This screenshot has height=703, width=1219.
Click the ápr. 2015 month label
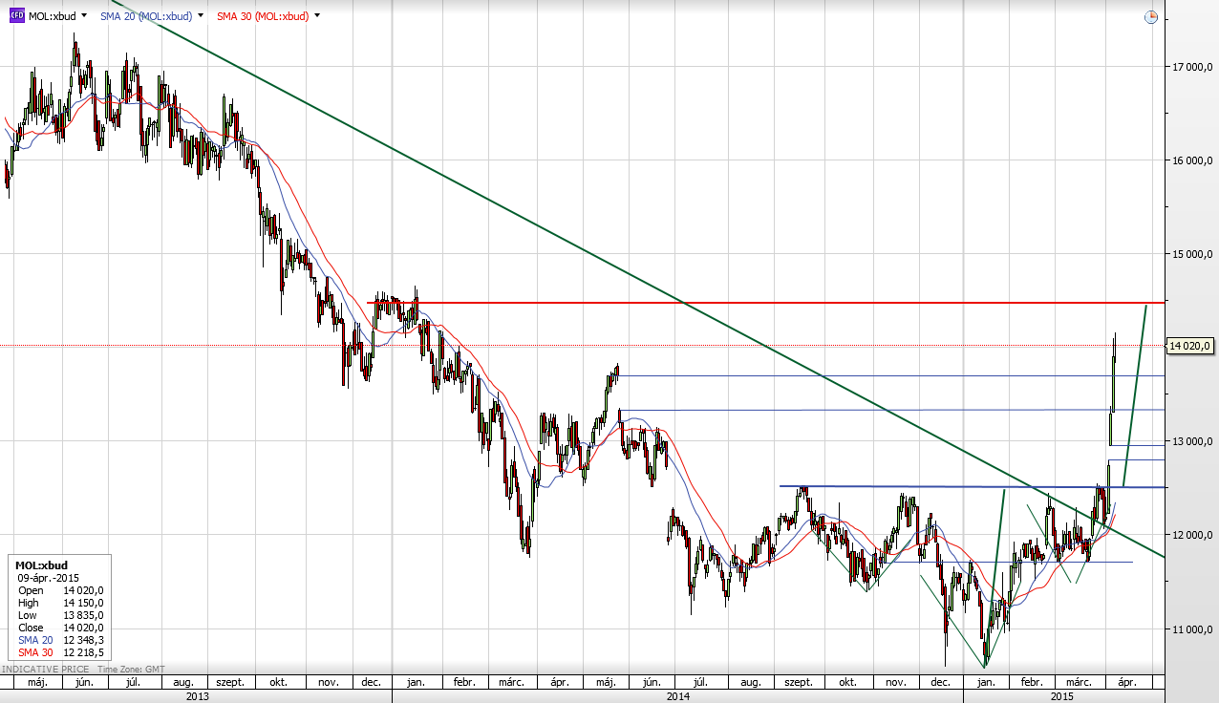tap(1126, 683)
